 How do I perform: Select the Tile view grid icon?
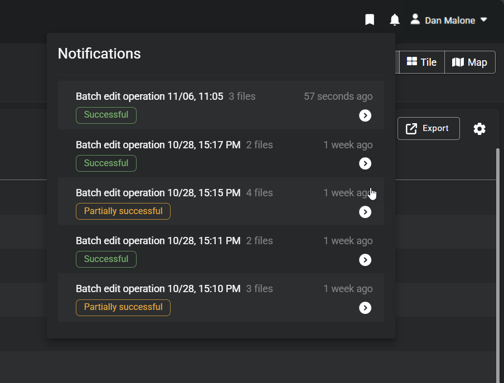click(412, 62)
